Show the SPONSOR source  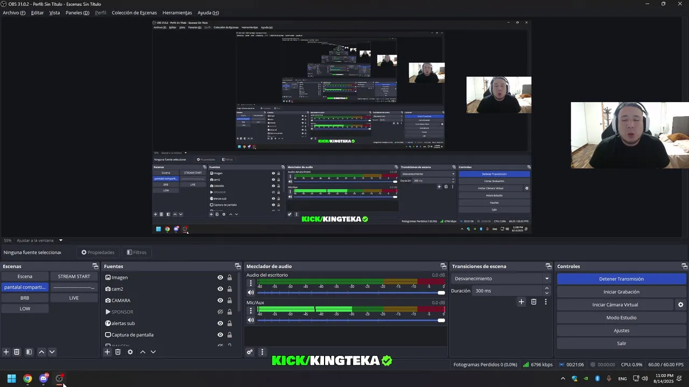220,312
